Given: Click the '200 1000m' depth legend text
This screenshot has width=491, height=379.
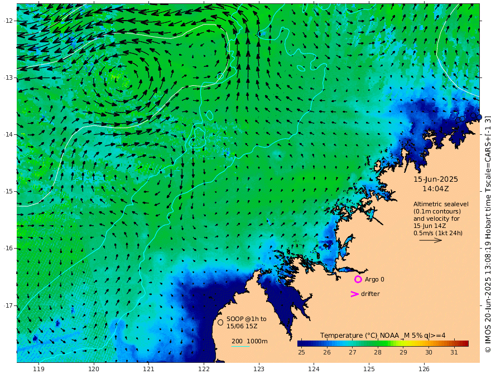Looking at the screenshot, I should [249, 341].
